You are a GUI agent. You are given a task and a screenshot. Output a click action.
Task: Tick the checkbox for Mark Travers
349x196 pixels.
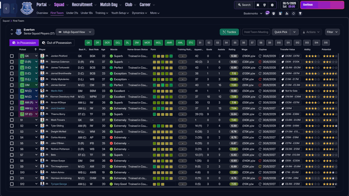(x=12, y=120)
